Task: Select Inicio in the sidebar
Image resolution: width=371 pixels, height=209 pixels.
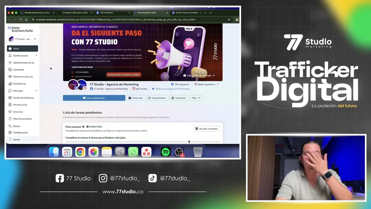Action: pyautogui.click(x=22, y=48)
